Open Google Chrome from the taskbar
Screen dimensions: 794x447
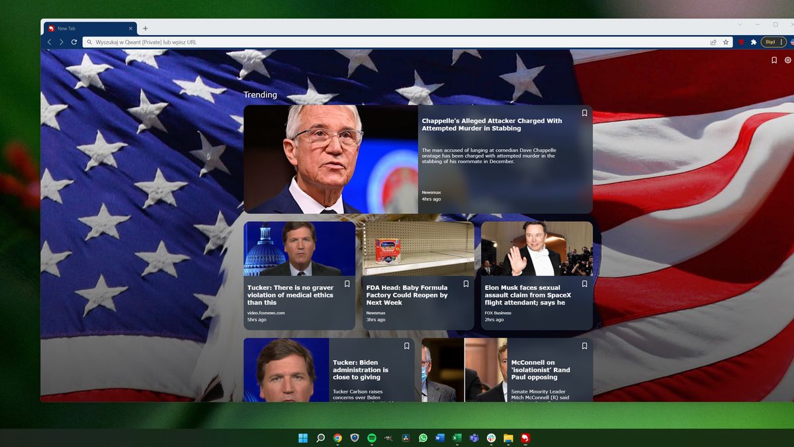337,438
